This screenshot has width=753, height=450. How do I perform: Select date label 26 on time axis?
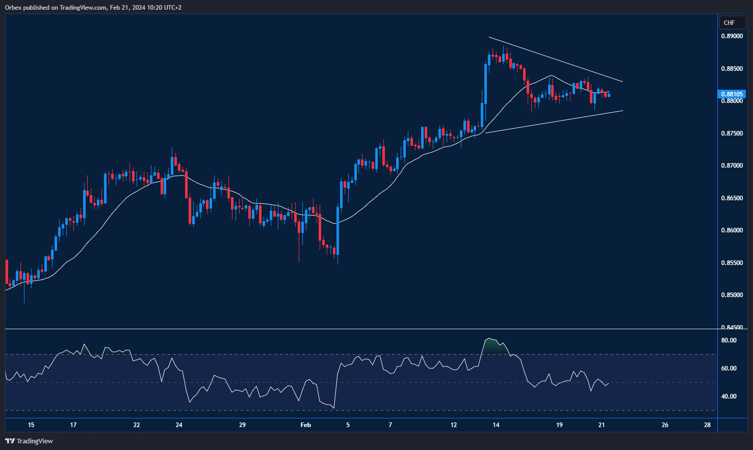coord(665,425)
